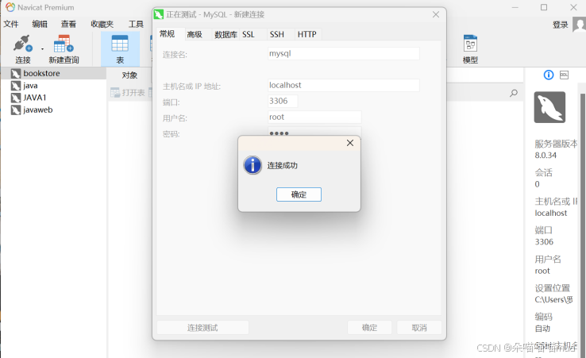Minimize the Navicat Premium window
The height and width of the screenshot is (358, 586).
pyautogui.click(x=515, y=7)
